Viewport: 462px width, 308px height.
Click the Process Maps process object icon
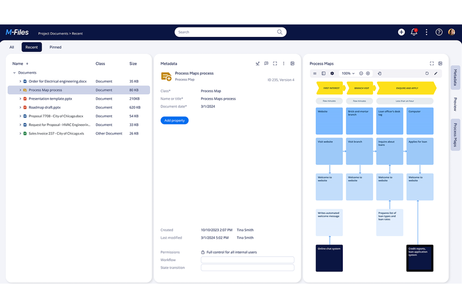pyautogui.click(x=166, y=76)
